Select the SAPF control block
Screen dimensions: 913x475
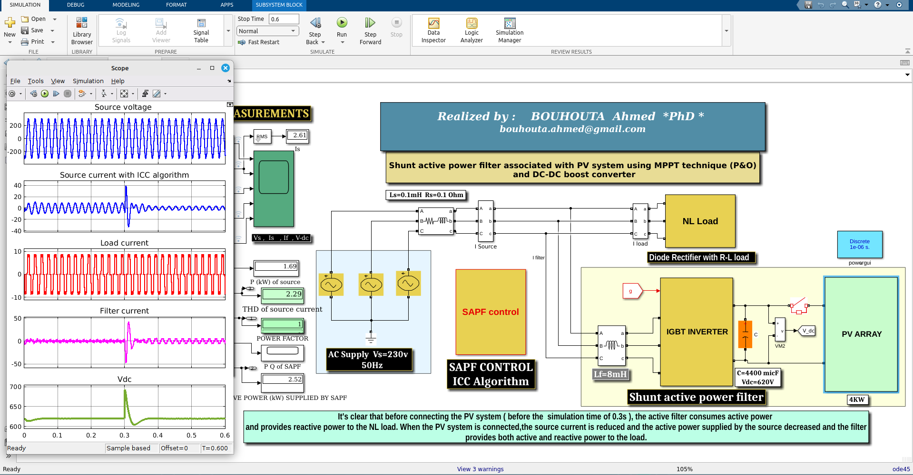tap(491, 312)
